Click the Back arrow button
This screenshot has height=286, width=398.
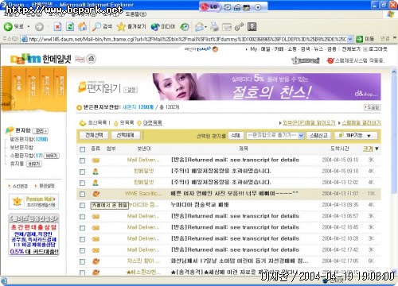point(8,26)
